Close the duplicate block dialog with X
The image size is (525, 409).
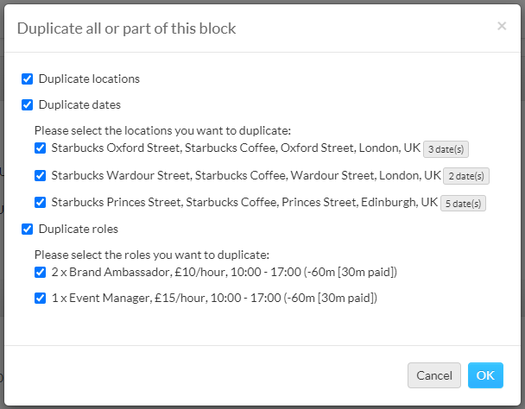tap(502, 26)
